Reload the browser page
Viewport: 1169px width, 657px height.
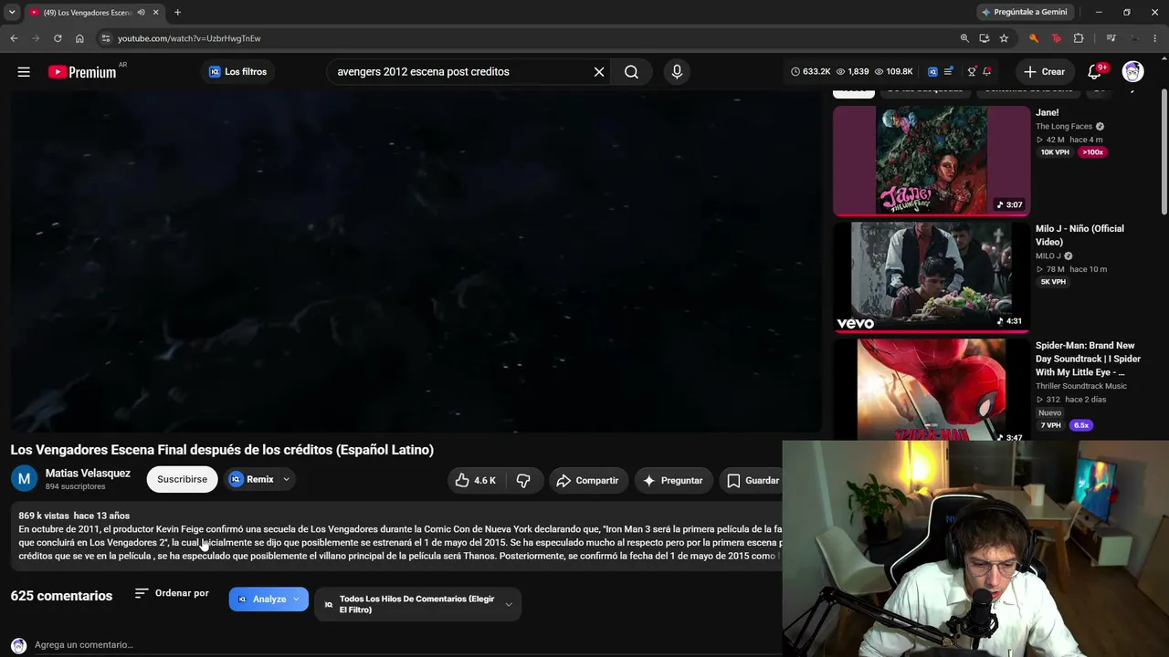point(58,38)
